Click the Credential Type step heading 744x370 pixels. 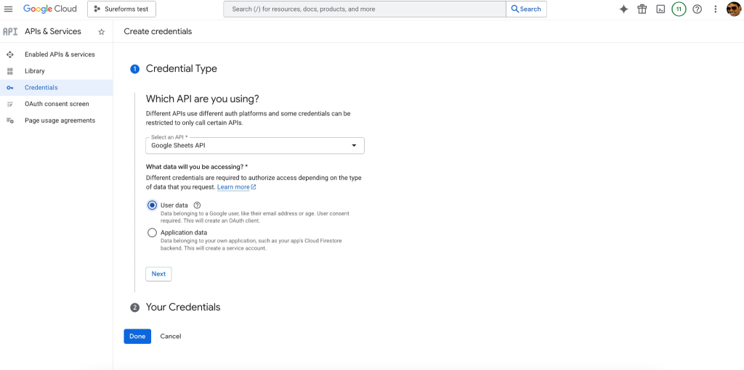[x=181, y=69]
